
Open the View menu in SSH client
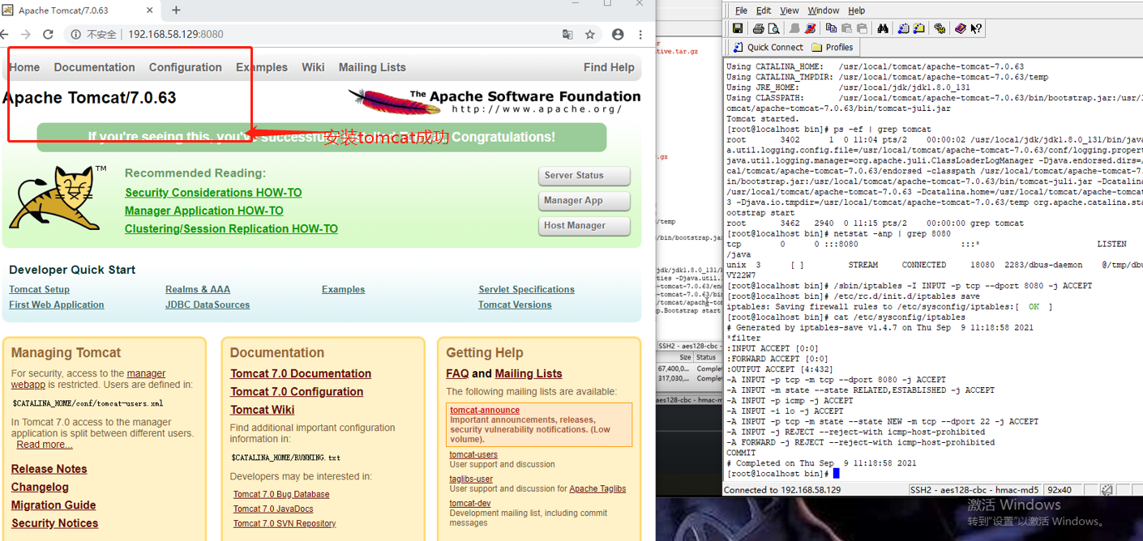click(x=790, y=11)
